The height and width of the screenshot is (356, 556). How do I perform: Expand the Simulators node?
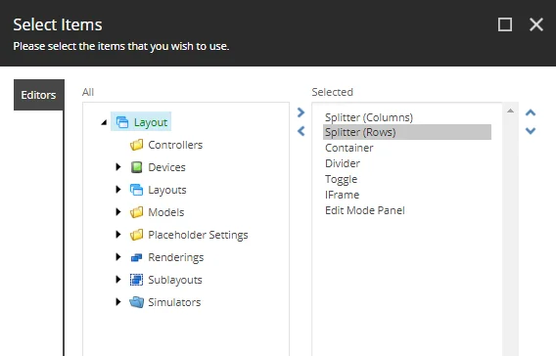point(118,302)
